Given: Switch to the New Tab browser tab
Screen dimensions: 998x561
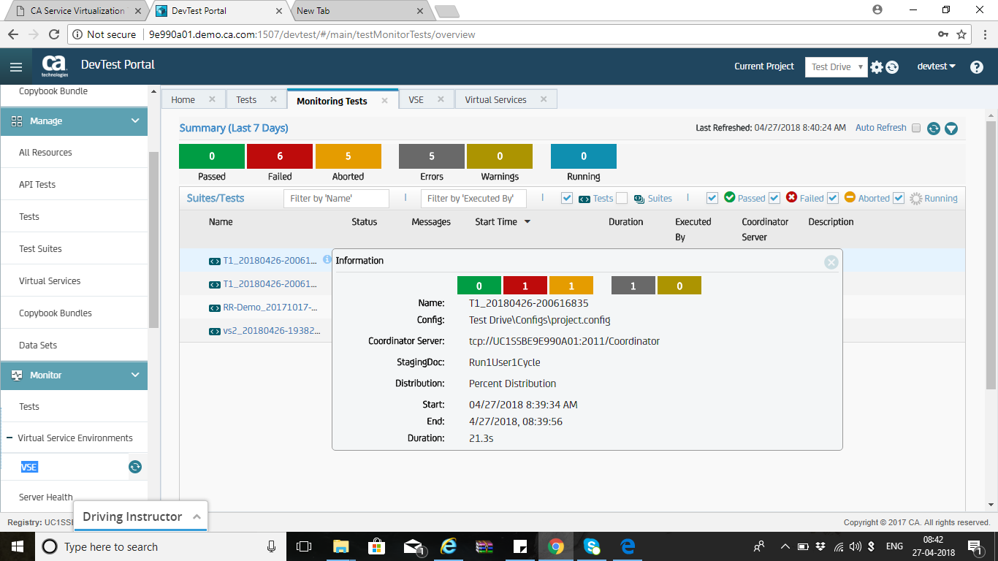Looking at the screenshot, I should (359, 11).
